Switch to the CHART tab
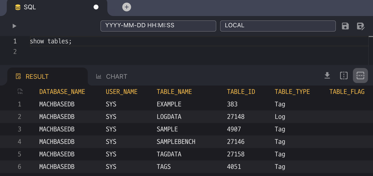The height and width of the screenshot is (176, 373). click(112, 76)
